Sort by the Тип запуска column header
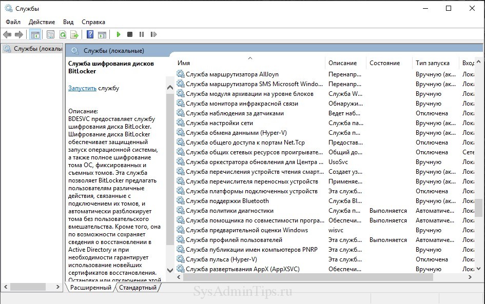The image size is (485, 304). [x=435, y=63]
